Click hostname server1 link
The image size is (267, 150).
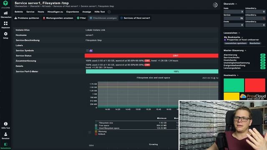89,35
